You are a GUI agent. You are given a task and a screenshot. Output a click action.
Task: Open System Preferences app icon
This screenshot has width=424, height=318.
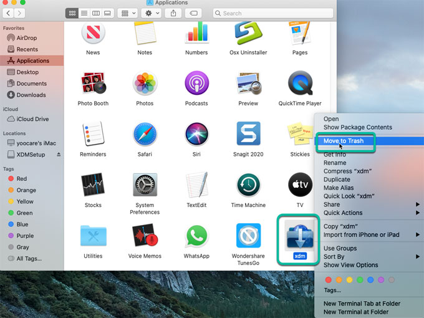145,185
